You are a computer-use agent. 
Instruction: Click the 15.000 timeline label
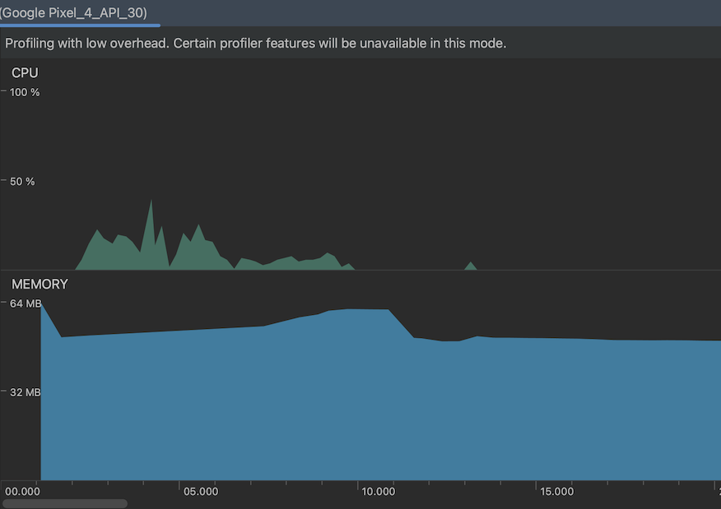(556, 491)
